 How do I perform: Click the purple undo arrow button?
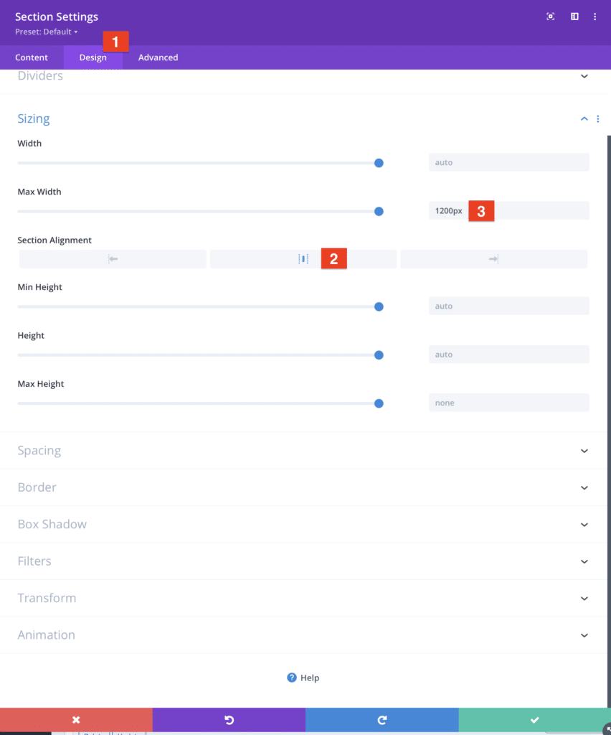click(229, 720)
